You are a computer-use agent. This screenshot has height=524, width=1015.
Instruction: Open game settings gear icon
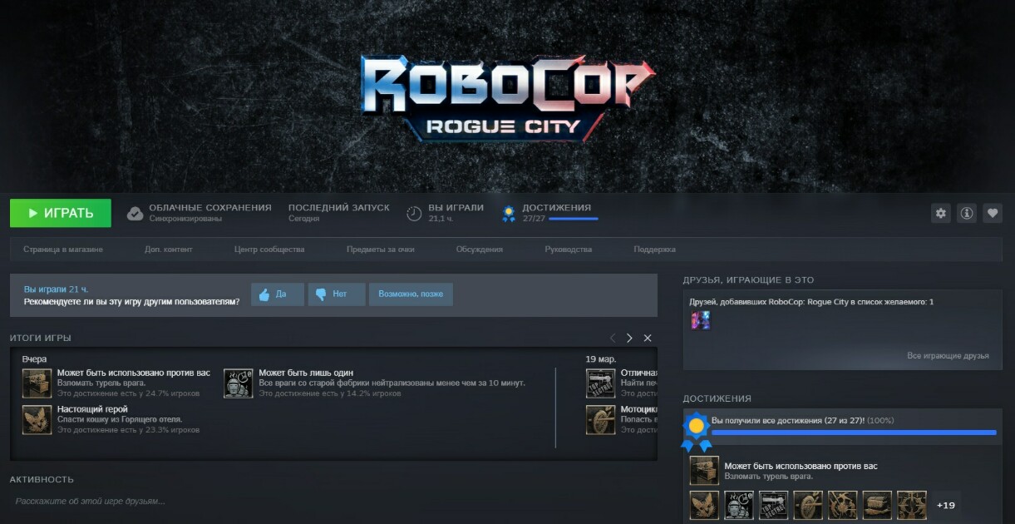coord(941,213)
